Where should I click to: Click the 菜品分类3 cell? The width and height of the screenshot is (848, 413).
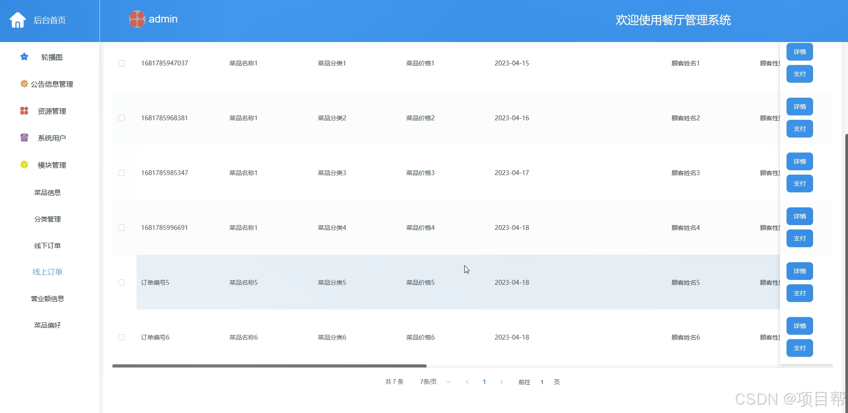click(332, 173)
